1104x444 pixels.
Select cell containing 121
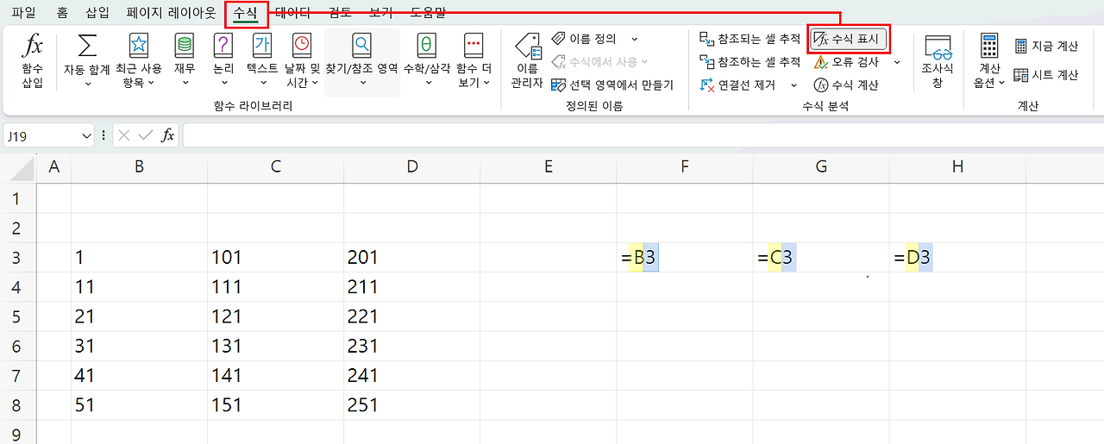[x=275, y=316]
